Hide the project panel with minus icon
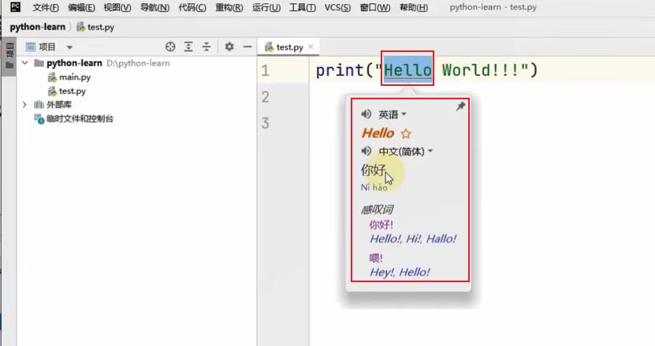Viewport: 655px width, 346px height. [247, 47]
